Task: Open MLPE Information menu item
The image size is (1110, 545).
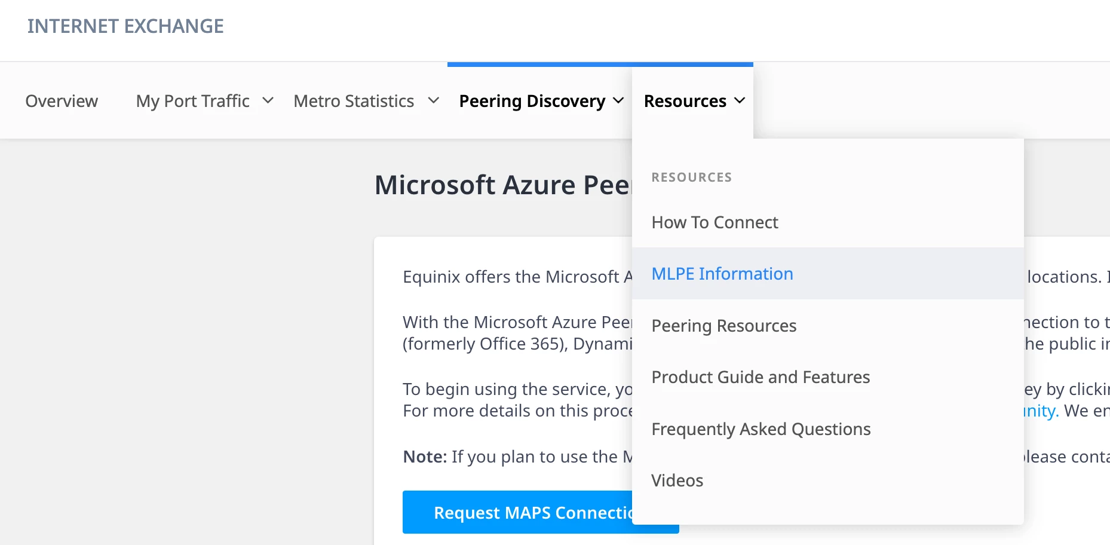Action: tap(722, 274)
